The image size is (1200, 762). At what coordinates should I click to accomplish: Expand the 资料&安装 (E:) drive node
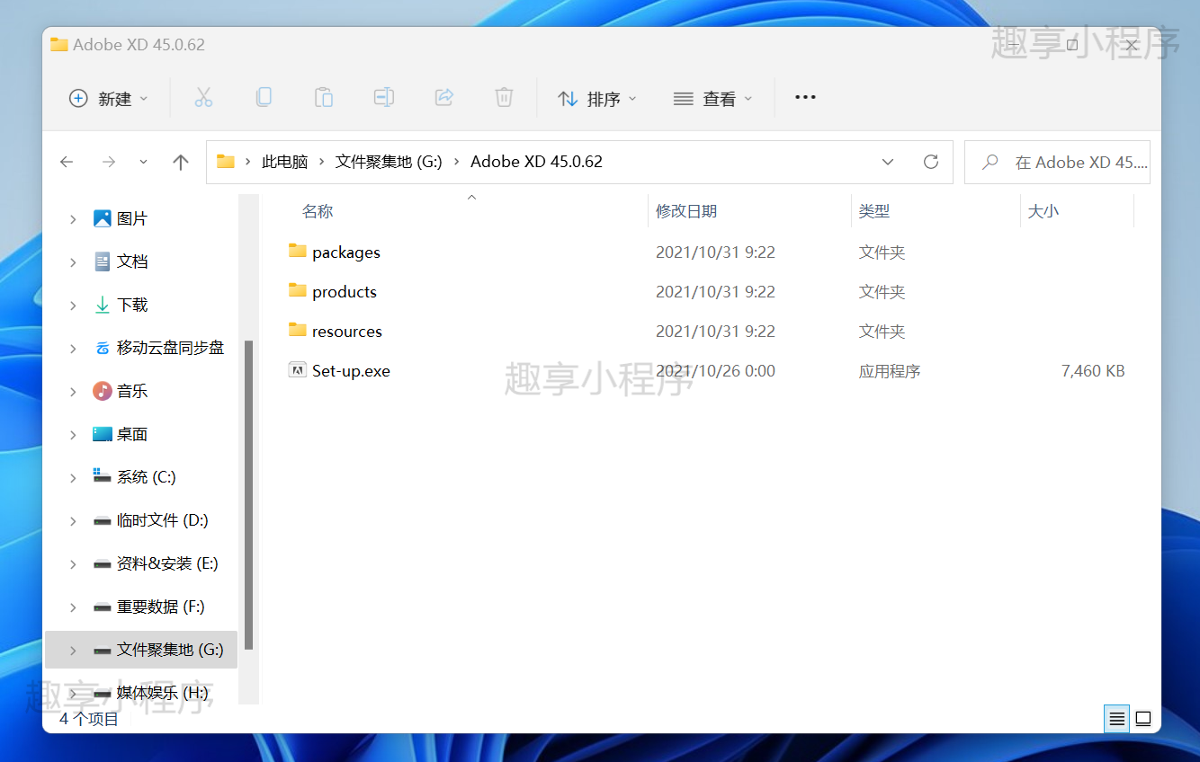click(x=73, y=564)
